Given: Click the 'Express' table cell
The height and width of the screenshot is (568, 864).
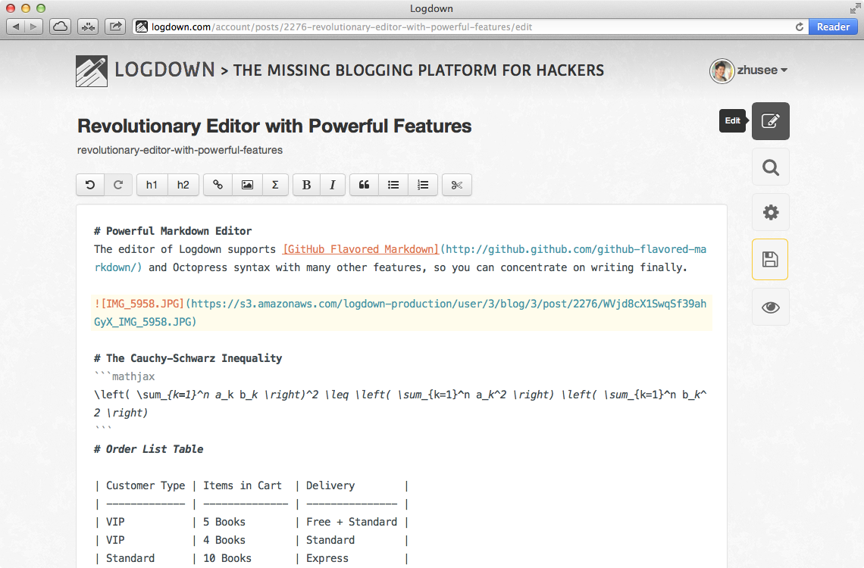Looking at the screenshot, I should point(327,558).
